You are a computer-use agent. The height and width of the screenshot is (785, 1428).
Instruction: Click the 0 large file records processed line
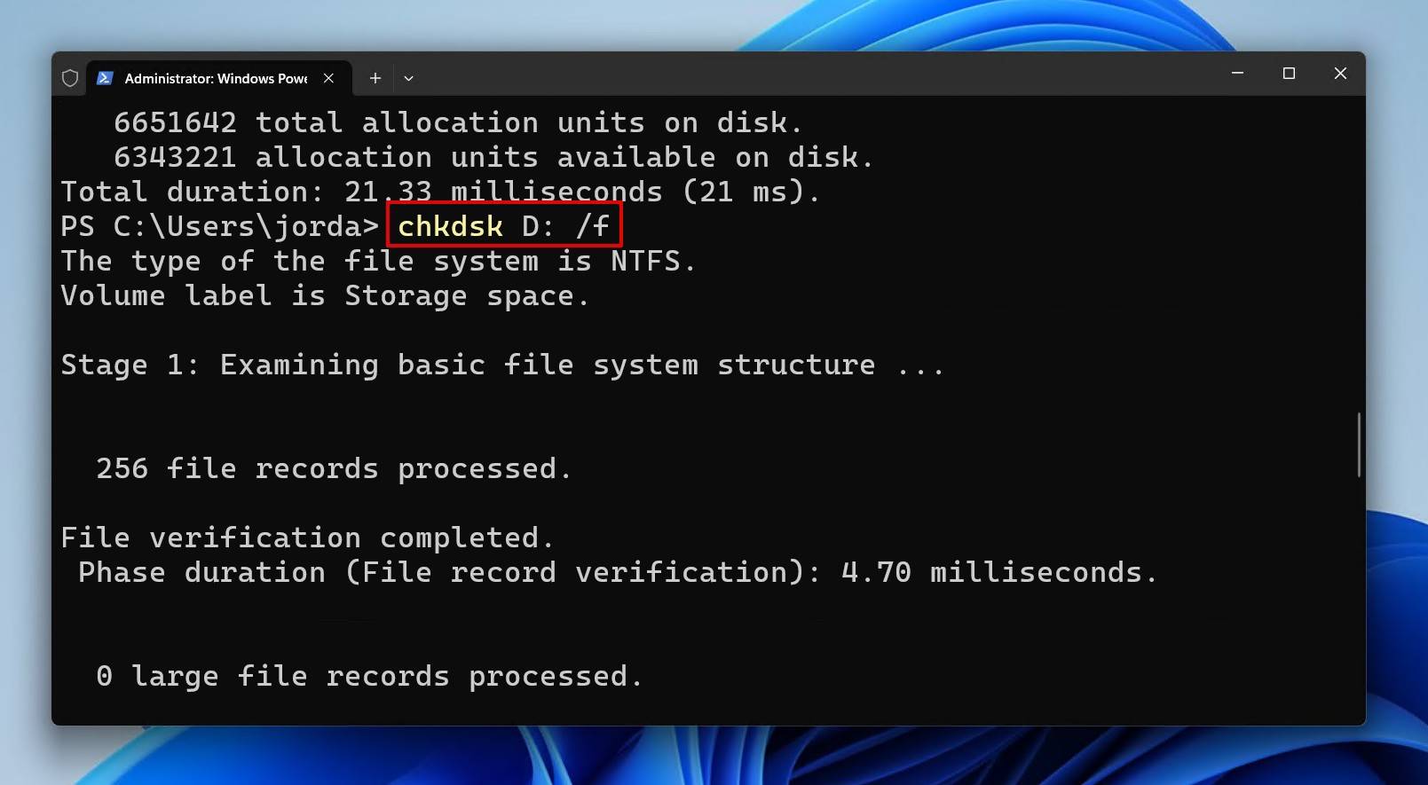370,676
